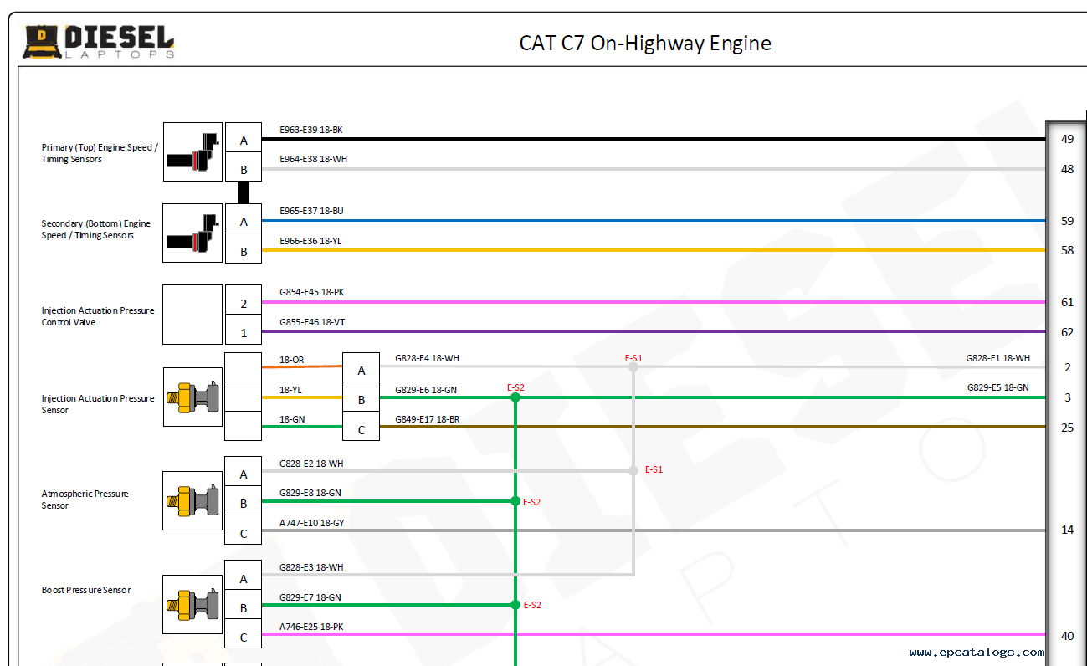The image size is (1087, 666).
Task: Click the top E-S2 splice label
Action: click(x=515, y=387)
